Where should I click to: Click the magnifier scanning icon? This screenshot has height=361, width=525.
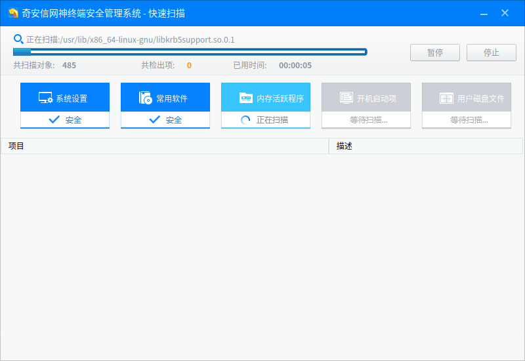coord(18,39)
